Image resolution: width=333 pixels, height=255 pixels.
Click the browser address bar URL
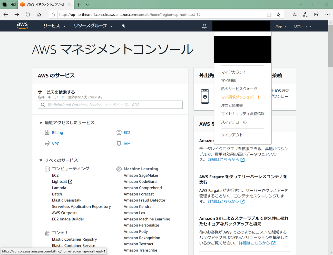130,15
